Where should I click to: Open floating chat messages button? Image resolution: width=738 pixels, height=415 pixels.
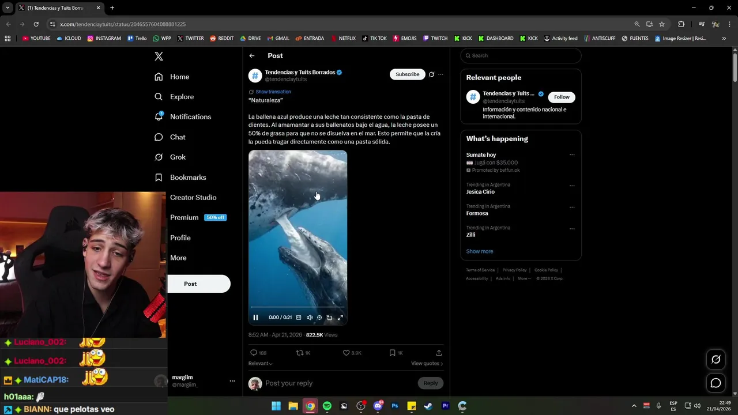[716, 383]
